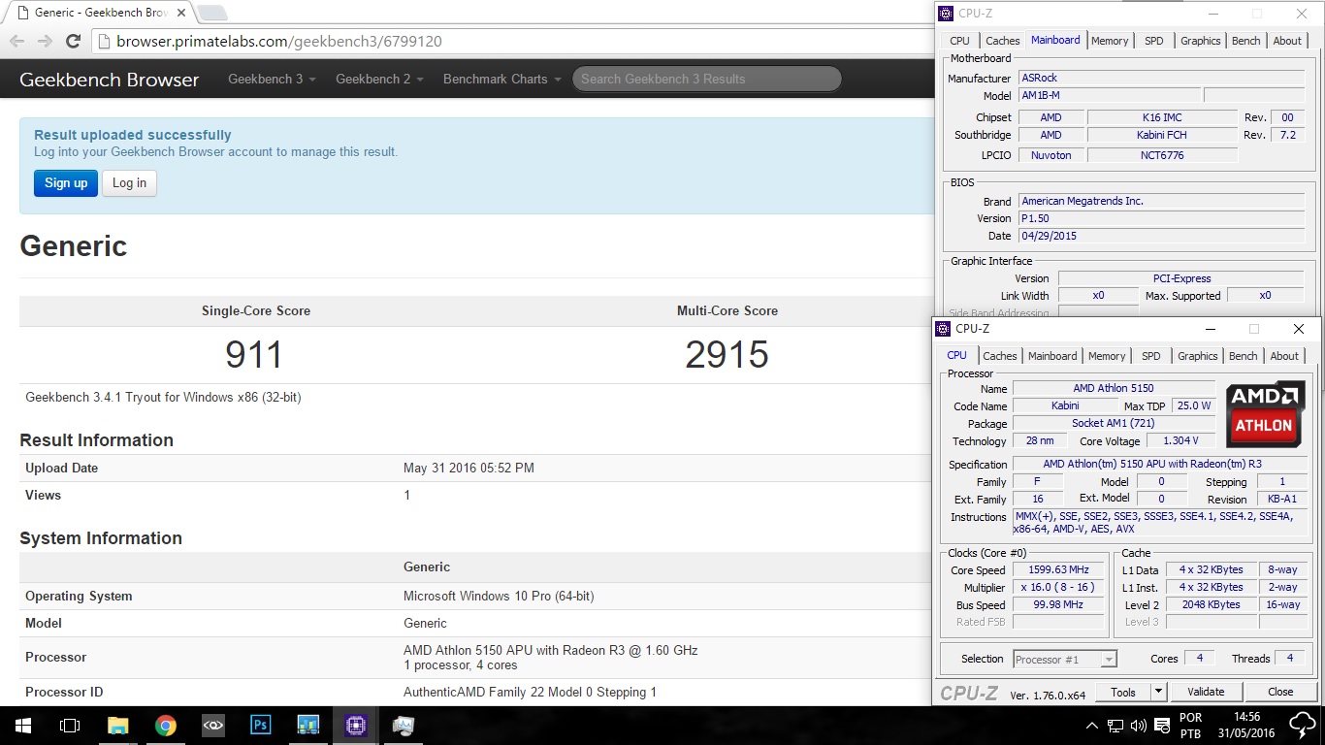Click the browser address bar URL

click(x=279, y=42)
